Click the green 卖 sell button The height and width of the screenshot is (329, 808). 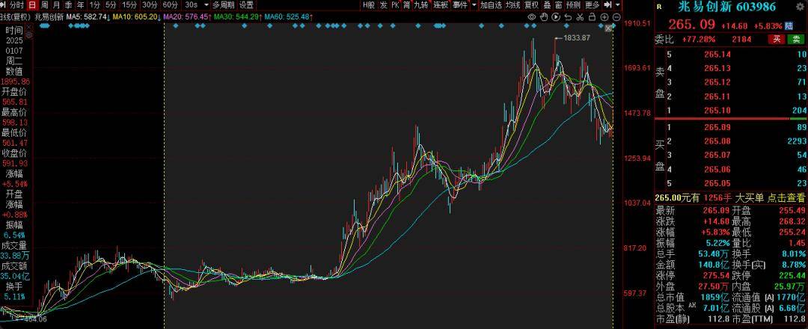pos(796,39)
